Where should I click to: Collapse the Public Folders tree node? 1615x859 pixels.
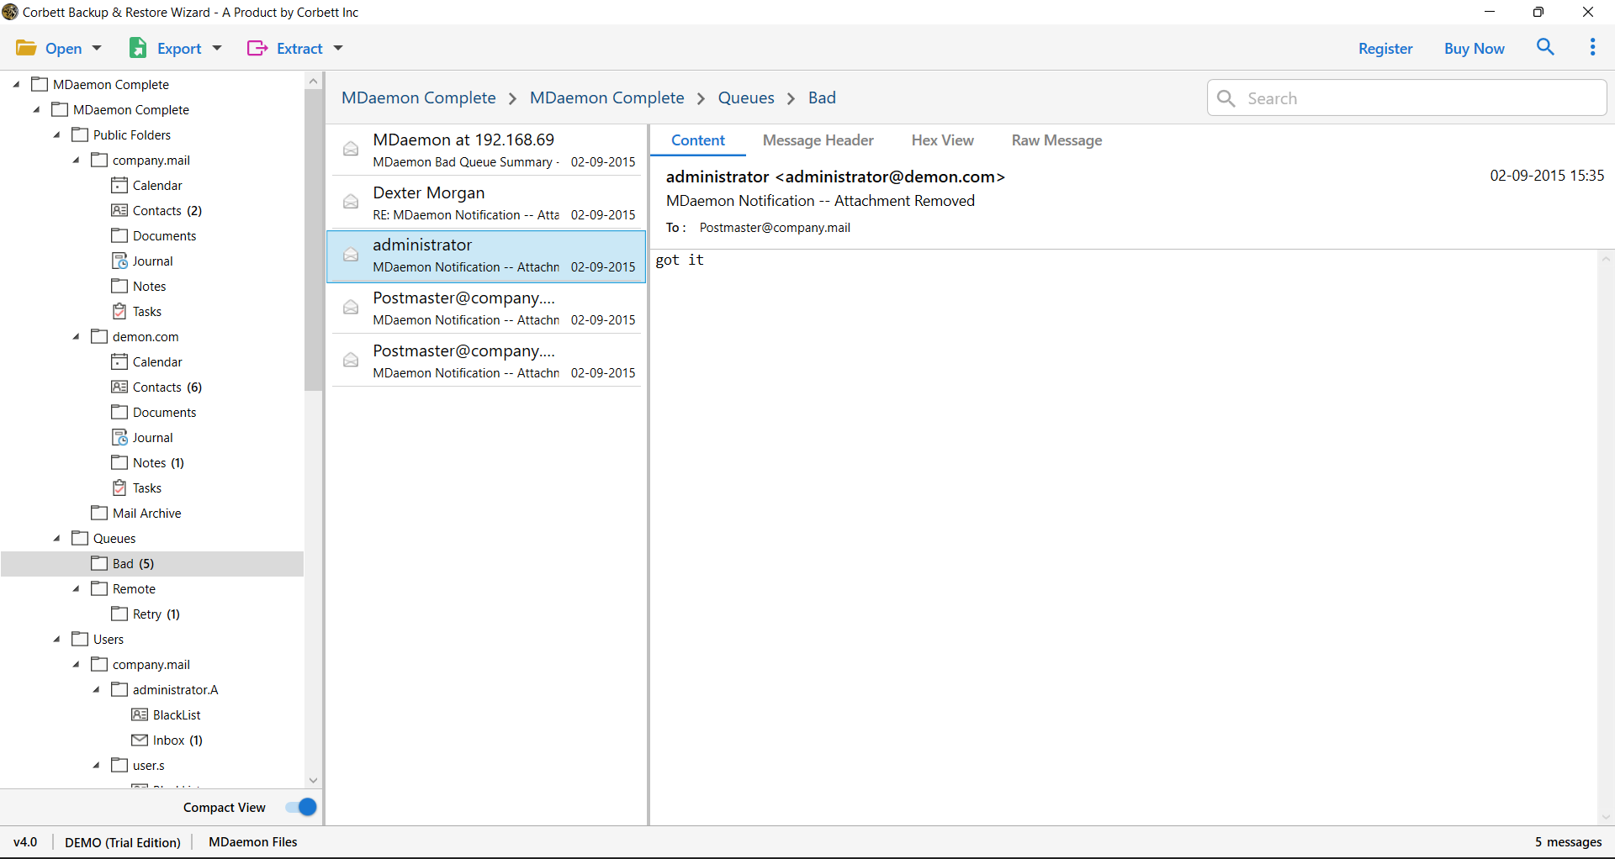tap(56, 134)
